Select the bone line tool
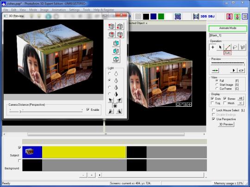This screenshot has height=187, width=250. [x=227, y=47]
